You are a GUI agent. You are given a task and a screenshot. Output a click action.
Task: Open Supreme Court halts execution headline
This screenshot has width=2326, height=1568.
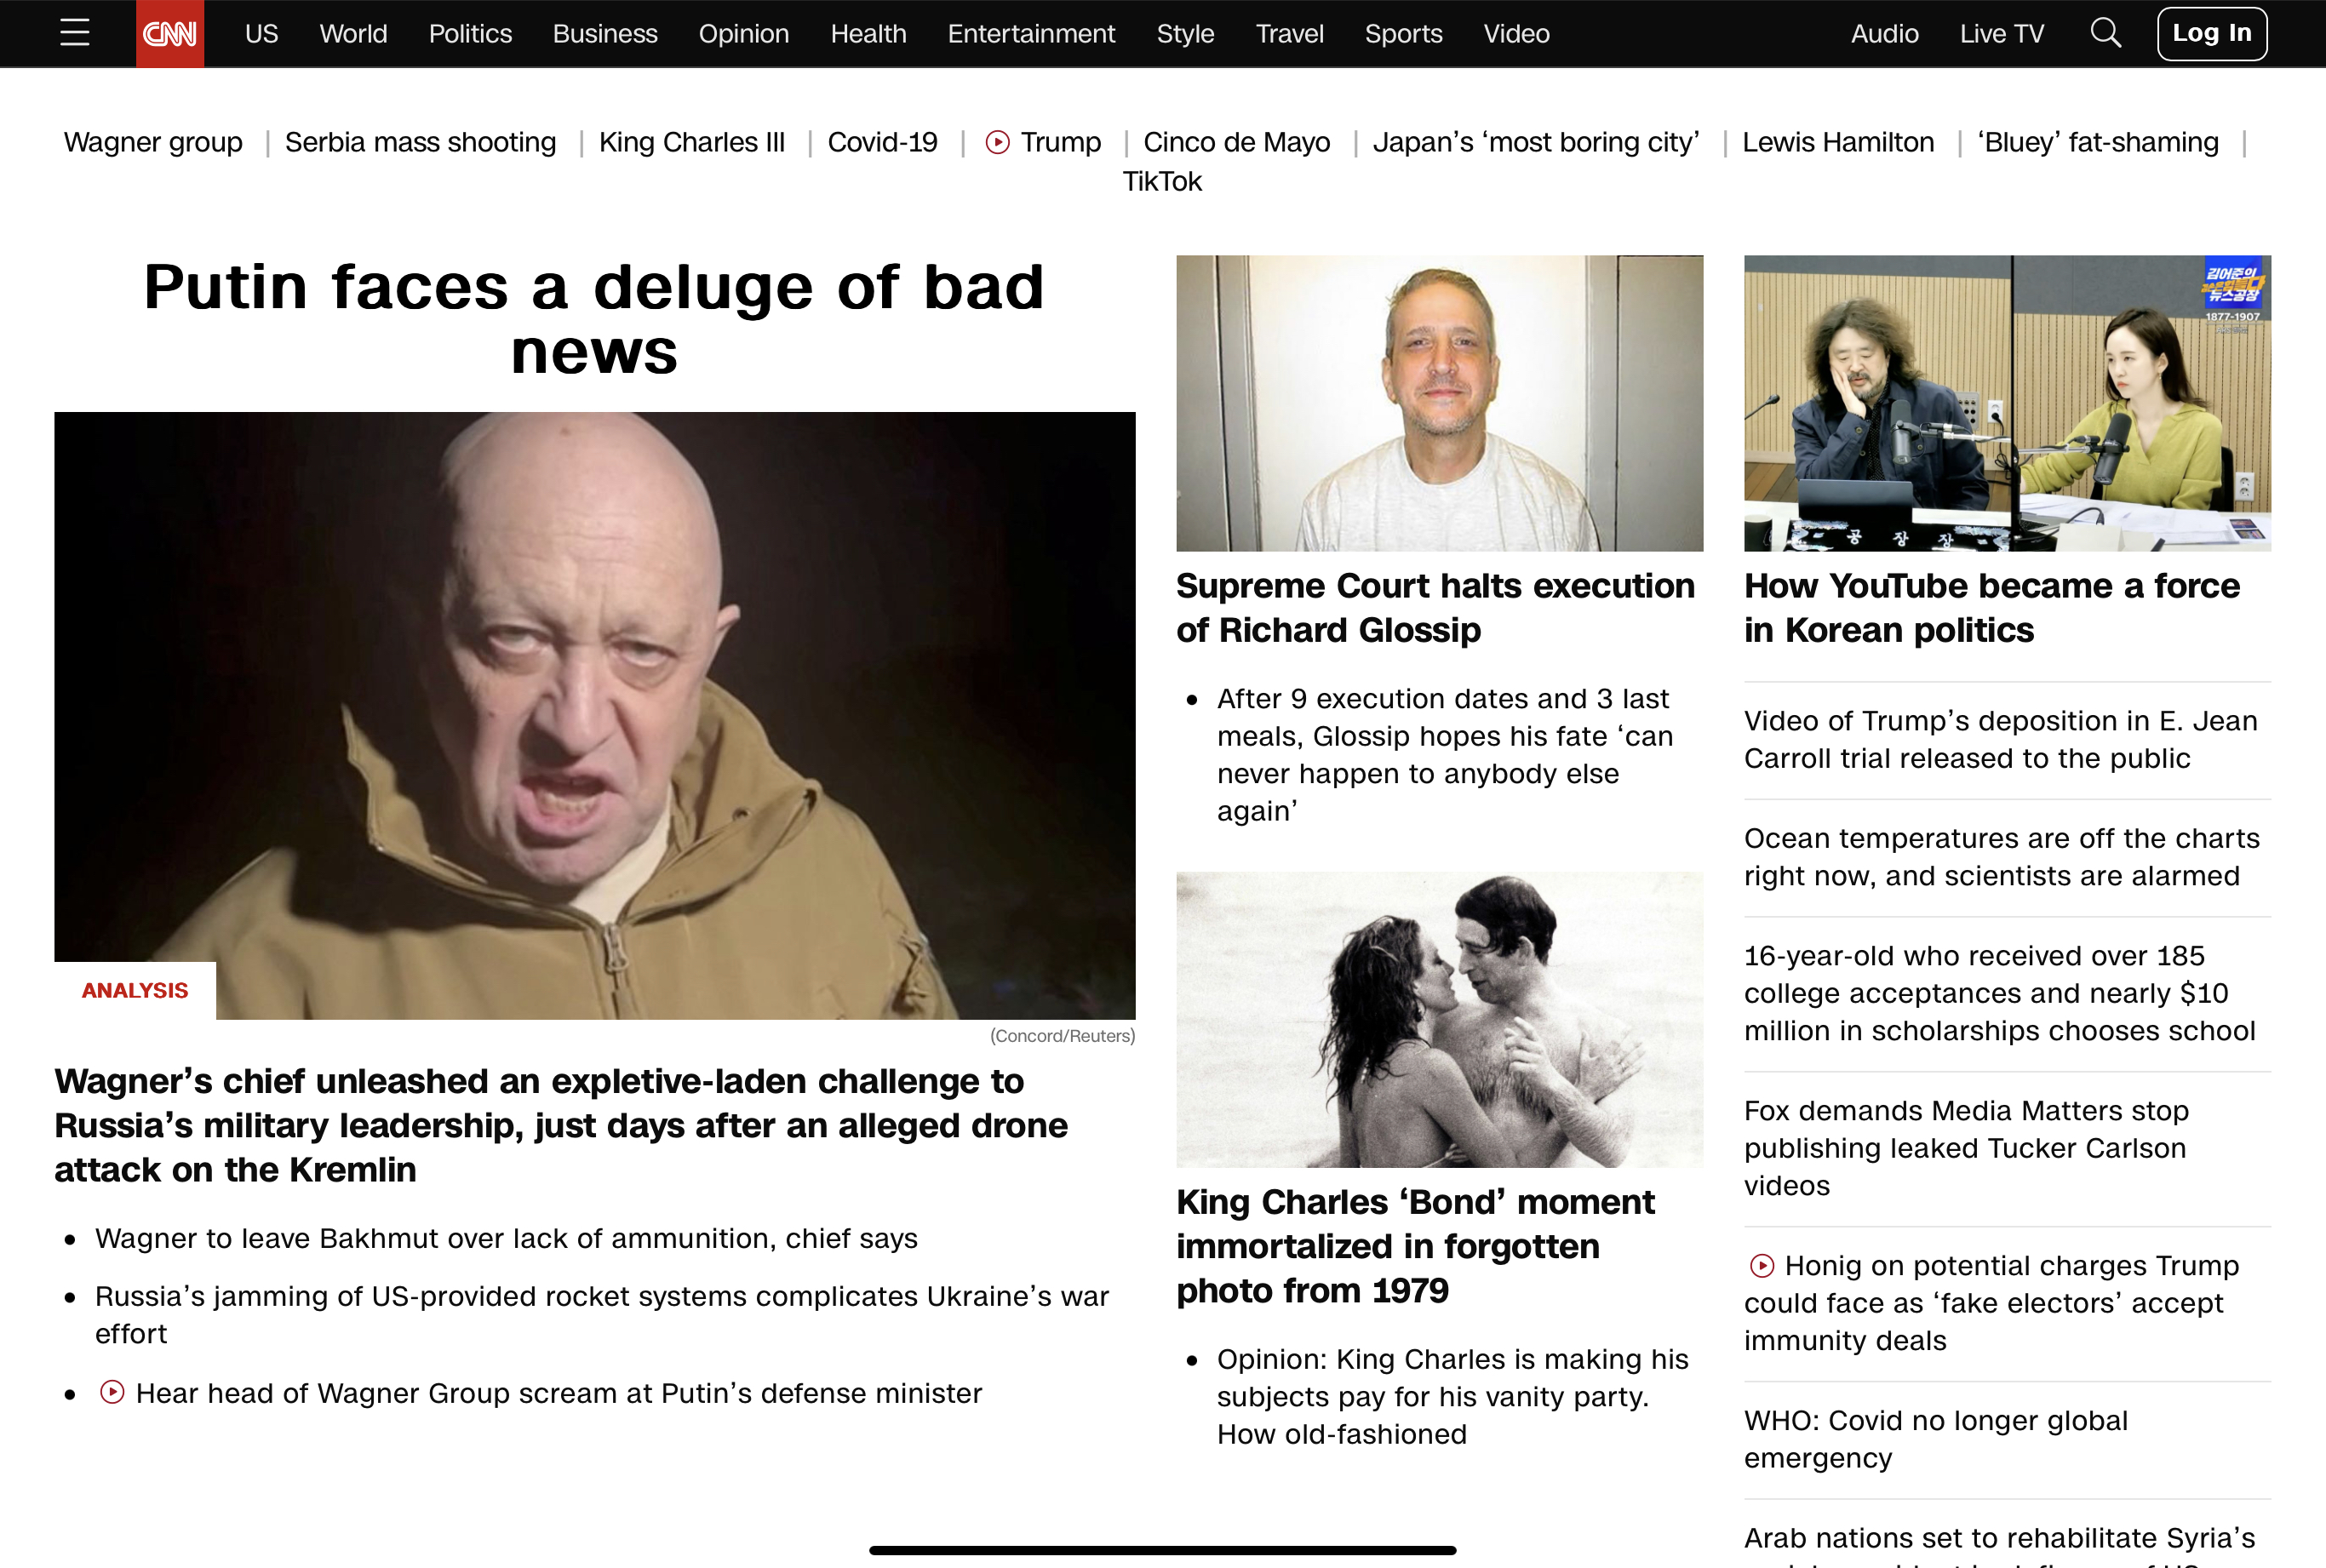(1435, 607)
